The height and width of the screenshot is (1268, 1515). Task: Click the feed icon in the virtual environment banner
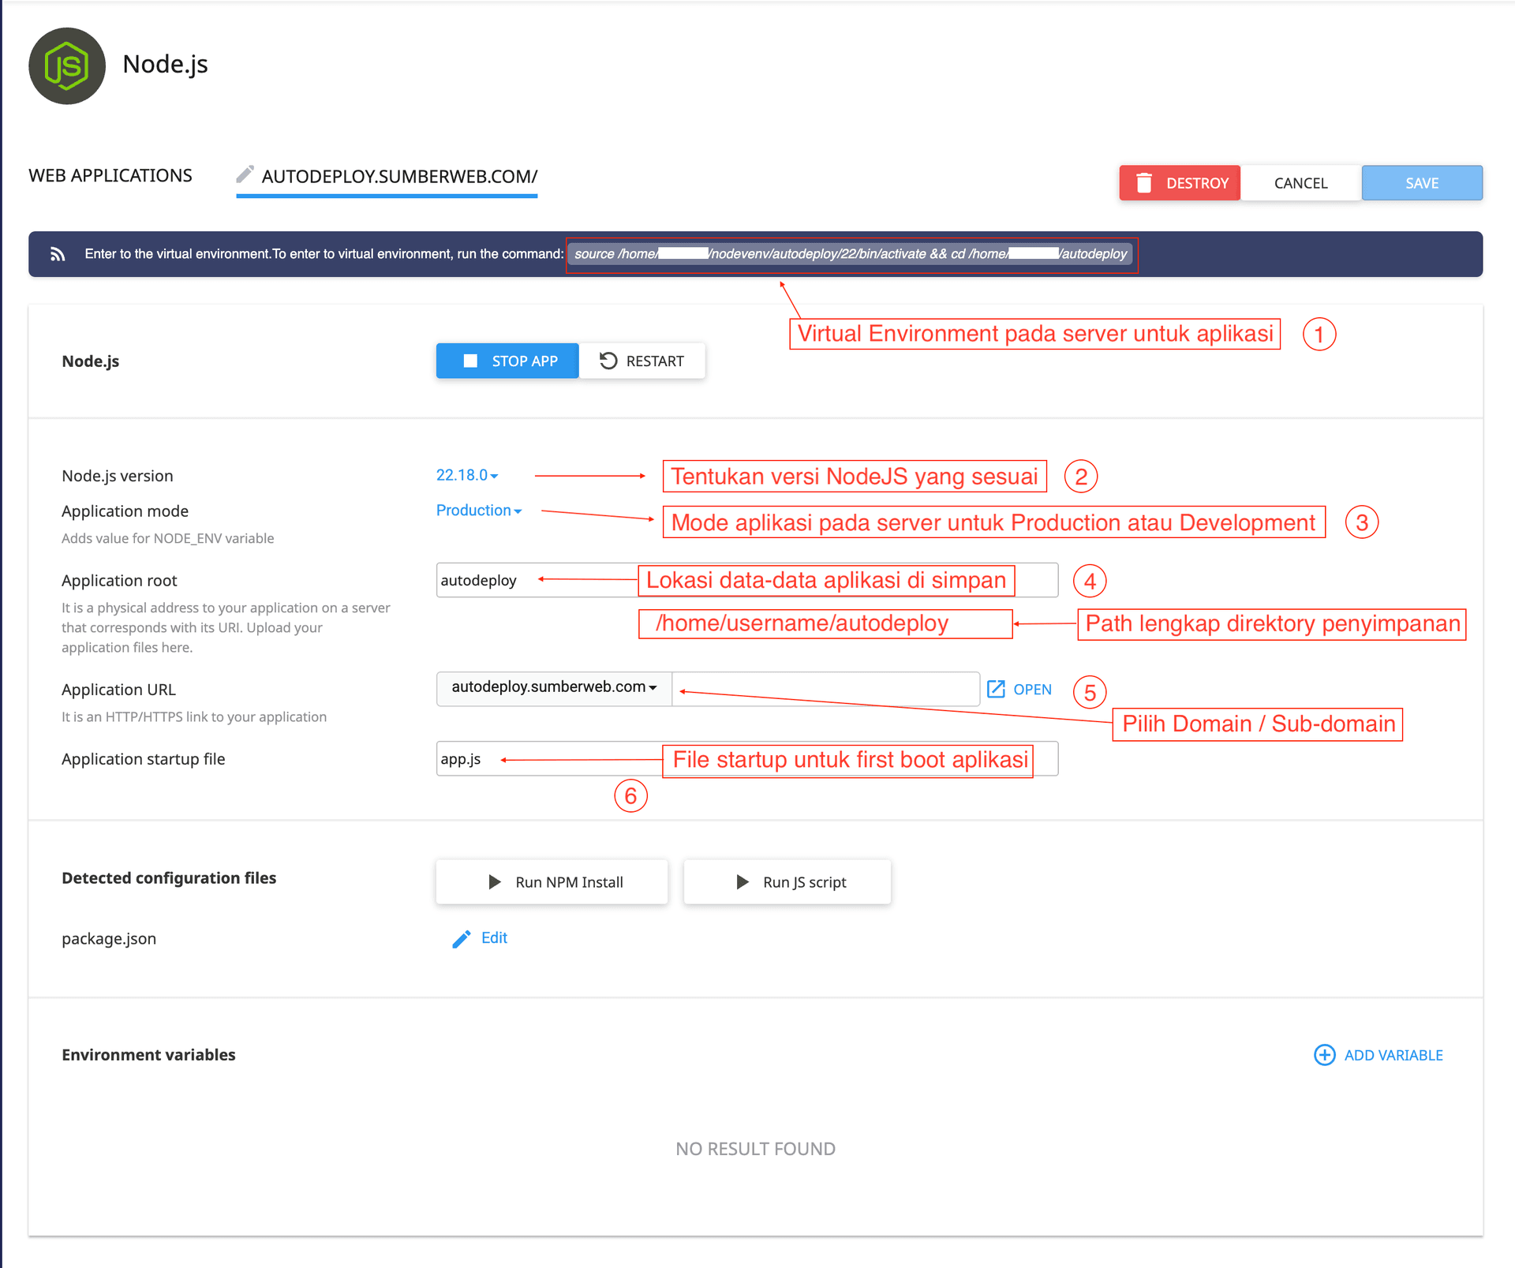pyautogui.click(x=57, y=253)
